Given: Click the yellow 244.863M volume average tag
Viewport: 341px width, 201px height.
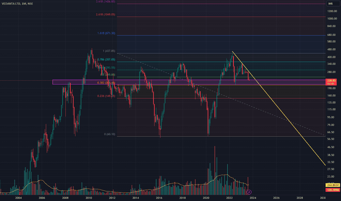Looking at the screenshot, I should coord(333,185).
